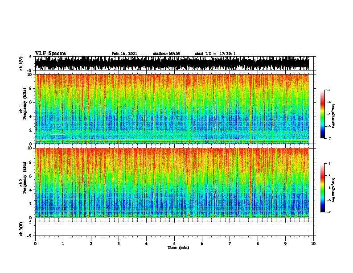The height and width of the screenshot is (273, 353).
Task: Click time axis tick label "2"
Action: pyautogui.click(x=91, y=244)
